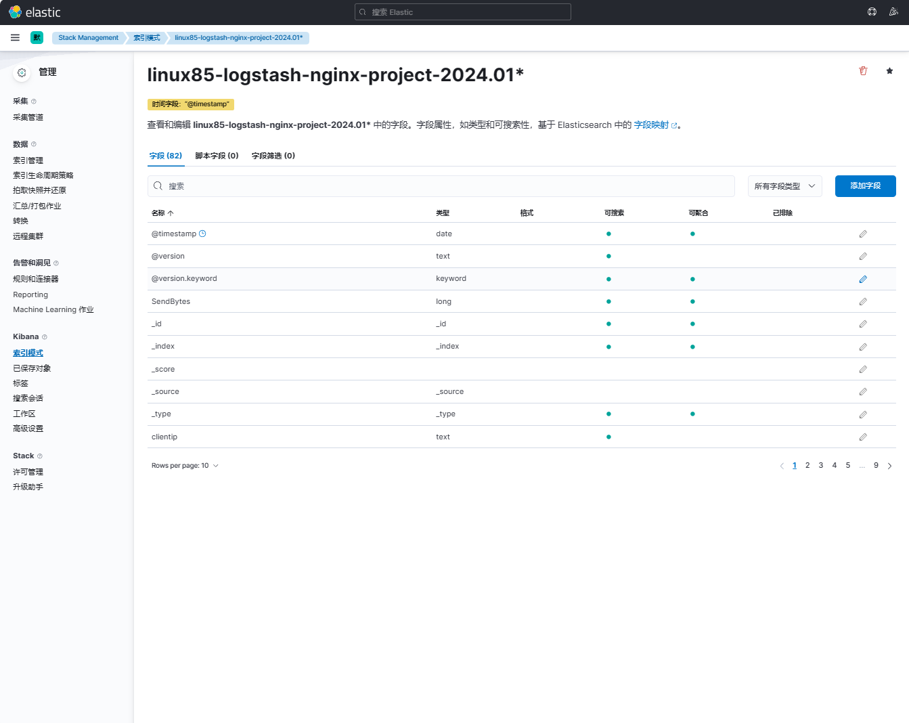Open the newsfeed icon in header
909x723 pixels.
pyautogui.click(x=893, y=12)
